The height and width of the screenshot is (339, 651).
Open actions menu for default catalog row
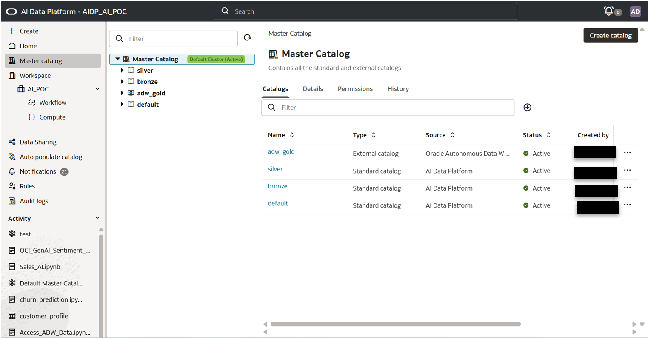pos(627,205)
